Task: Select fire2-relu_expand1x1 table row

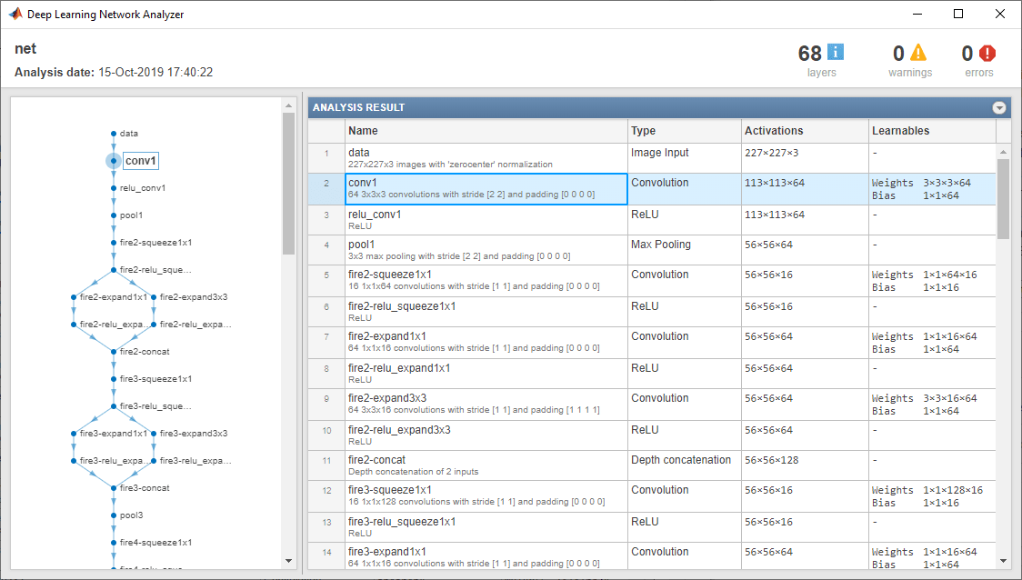Action: pos(652,374)
